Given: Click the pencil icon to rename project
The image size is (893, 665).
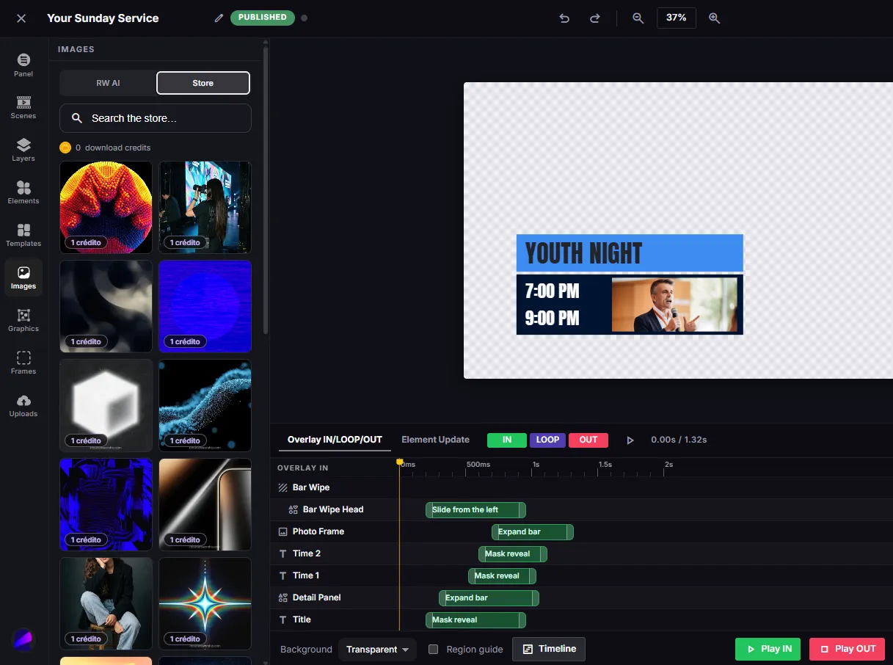Looking at the screenshot, I should click(219, 18).
